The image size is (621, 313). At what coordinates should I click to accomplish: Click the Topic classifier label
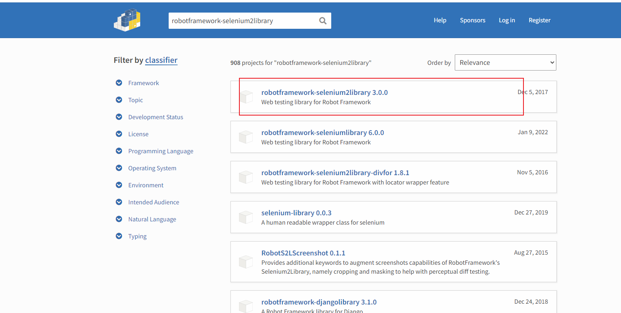135,100
